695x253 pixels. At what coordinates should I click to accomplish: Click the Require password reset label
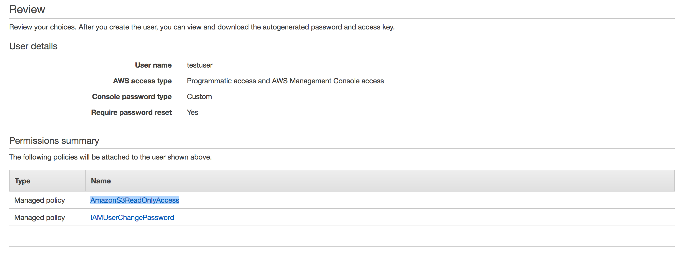pos(131,112)
